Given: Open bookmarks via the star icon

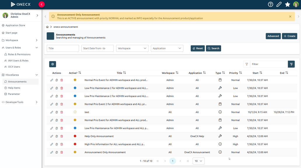Looking at the screenshot, I should (x=287, y=4).
